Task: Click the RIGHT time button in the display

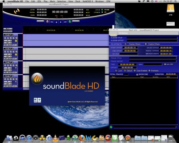Action: (x=32, y=12)
